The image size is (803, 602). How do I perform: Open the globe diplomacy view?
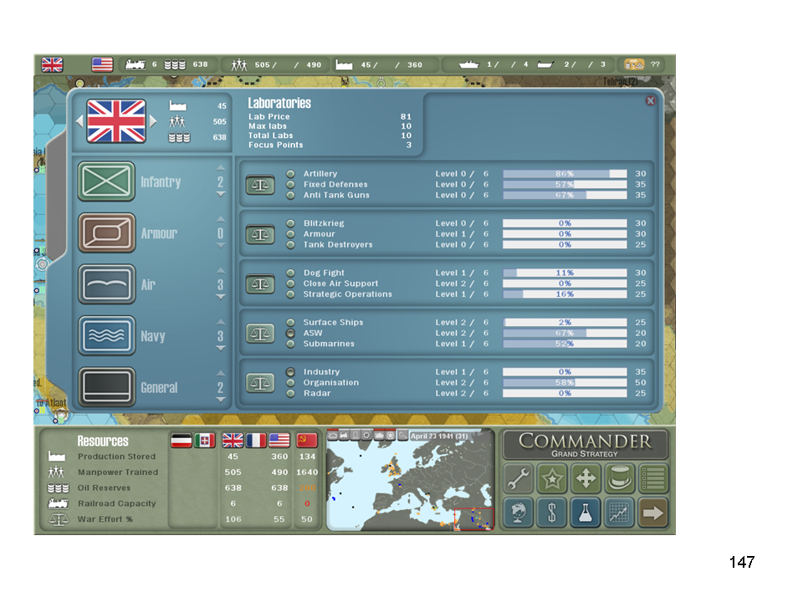pos(518,513)
